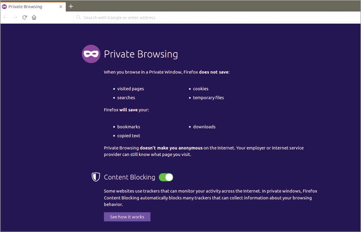Reload the current page
This screenshot has height=232, width=361.
click(x=24, y=18)
